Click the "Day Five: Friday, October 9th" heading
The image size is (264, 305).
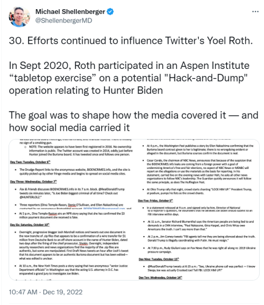coord(155,201)
